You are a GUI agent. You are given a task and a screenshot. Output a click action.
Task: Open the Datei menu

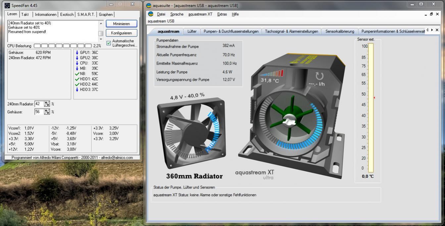[x=161, y=14]
